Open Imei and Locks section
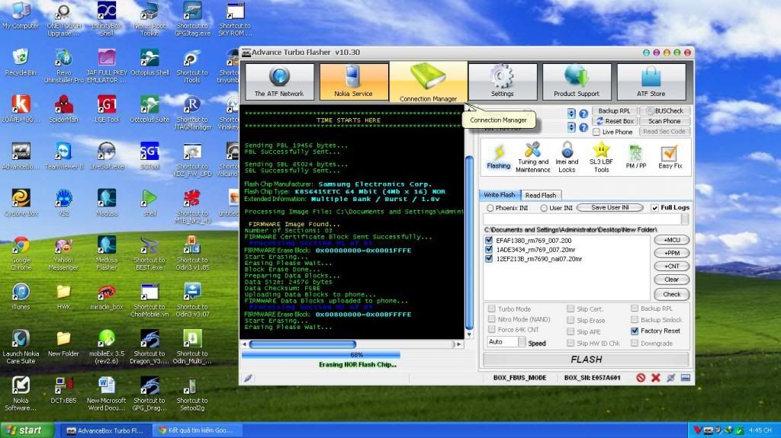The width and height of the screenshot is (781, 438). pos(567,157)
